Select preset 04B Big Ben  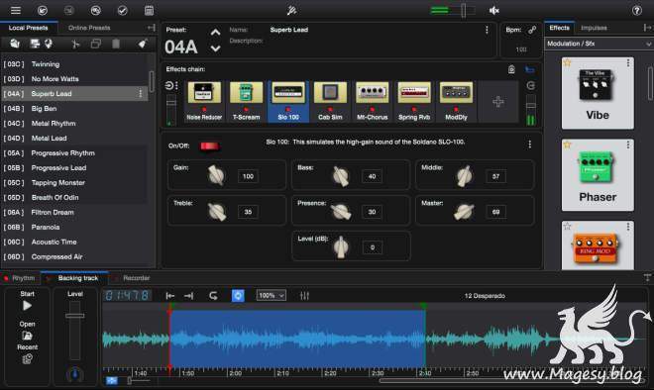(74, 108)
